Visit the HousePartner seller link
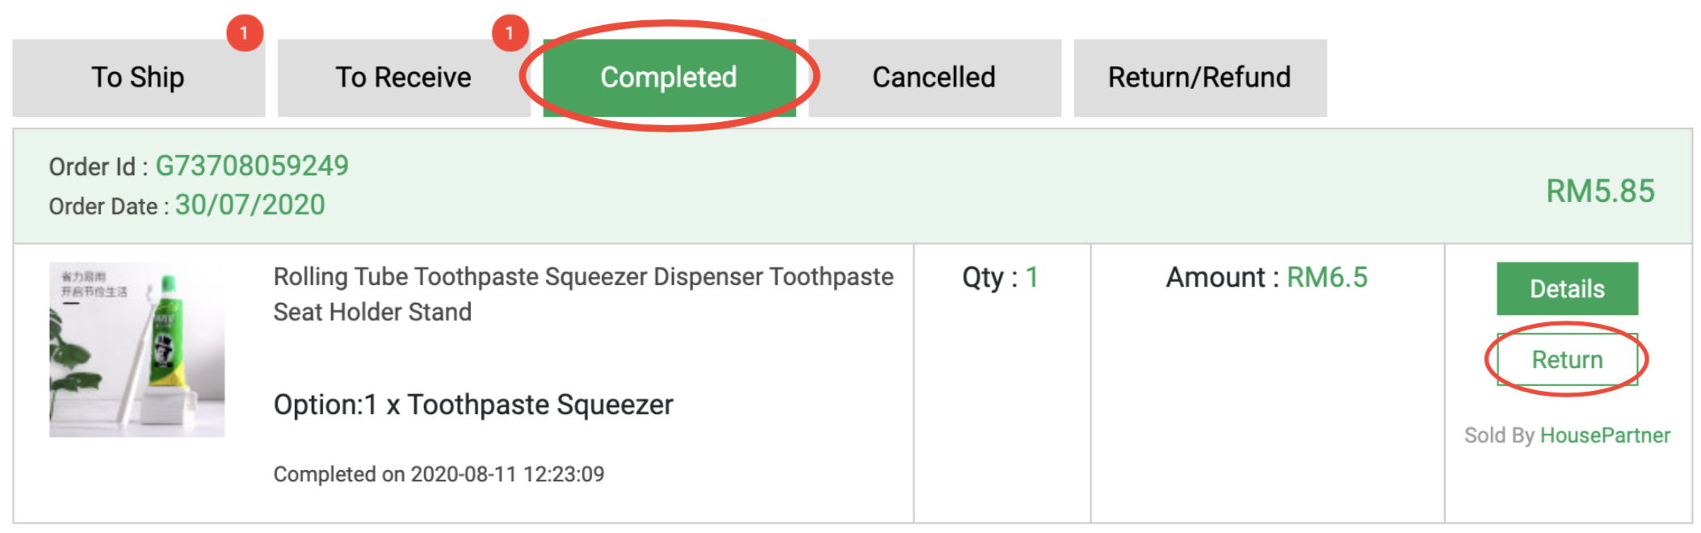 coord(1605,435)
